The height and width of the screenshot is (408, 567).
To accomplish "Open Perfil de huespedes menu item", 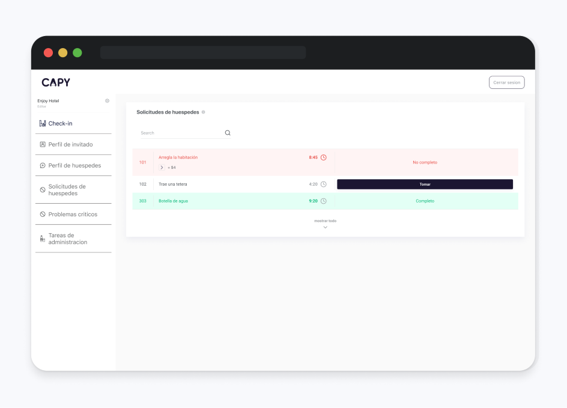I will 73,165.
